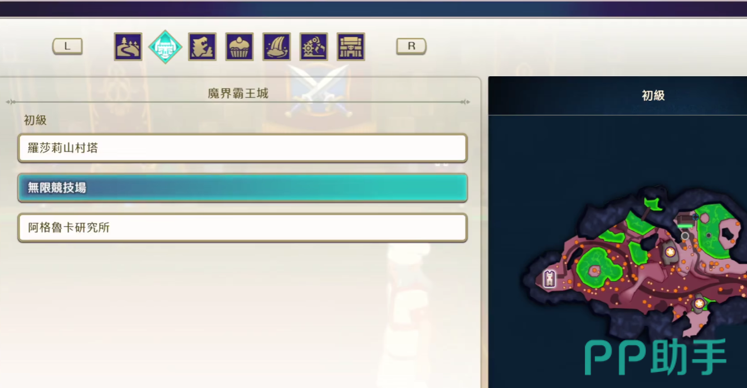Click the L shoulder button

[67, 47]
